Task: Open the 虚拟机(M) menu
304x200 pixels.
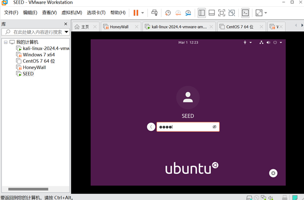Action: pos(72,13)
